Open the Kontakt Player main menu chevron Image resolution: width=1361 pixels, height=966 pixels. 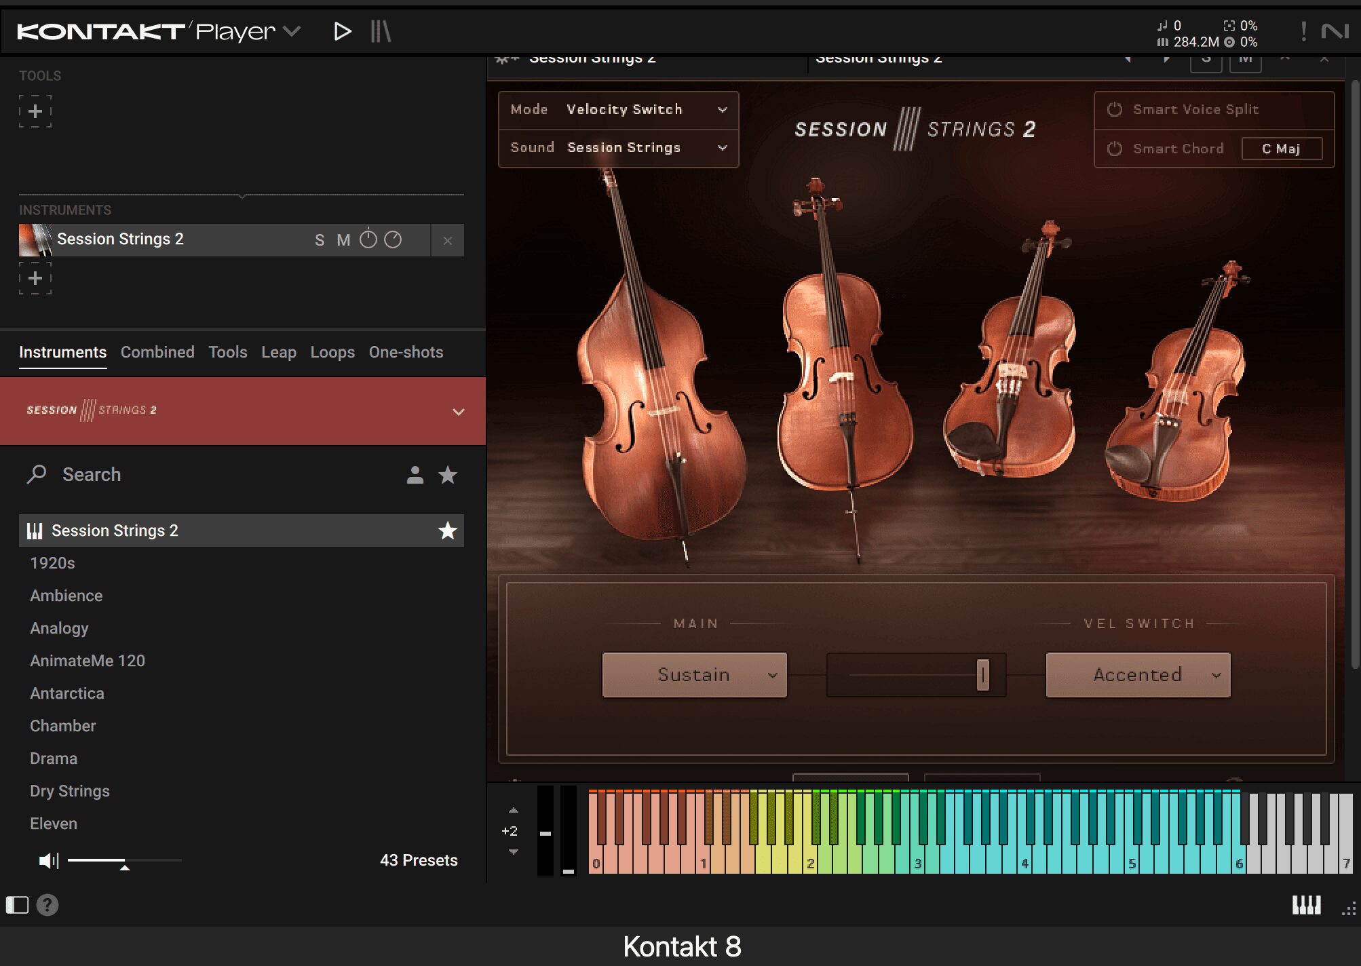292,31
